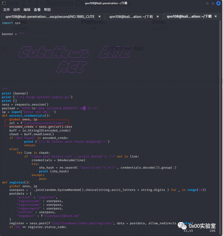
Task: Close the rightmost ~/下载 tab
Action: 216,16
